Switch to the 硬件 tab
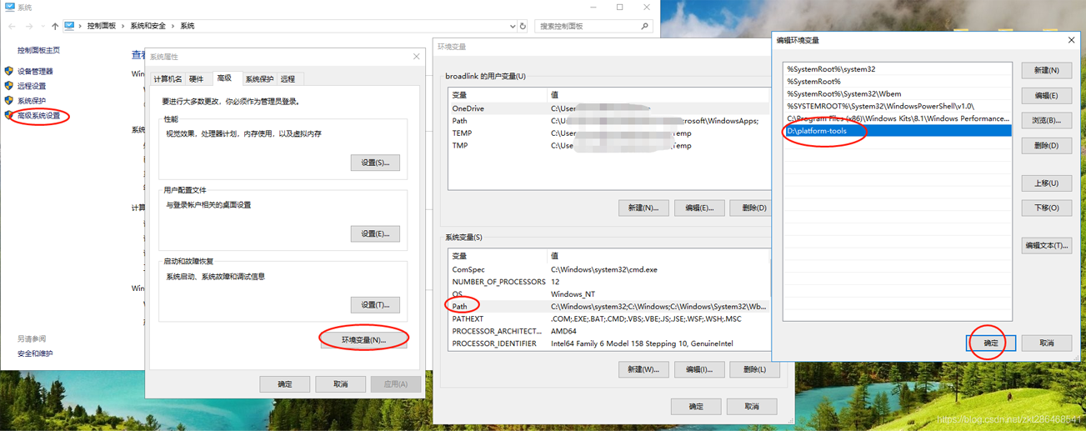 tap(197, 79)
